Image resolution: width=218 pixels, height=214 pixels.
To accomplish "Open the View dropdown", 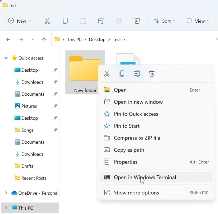I will click(x=198, y=21).
